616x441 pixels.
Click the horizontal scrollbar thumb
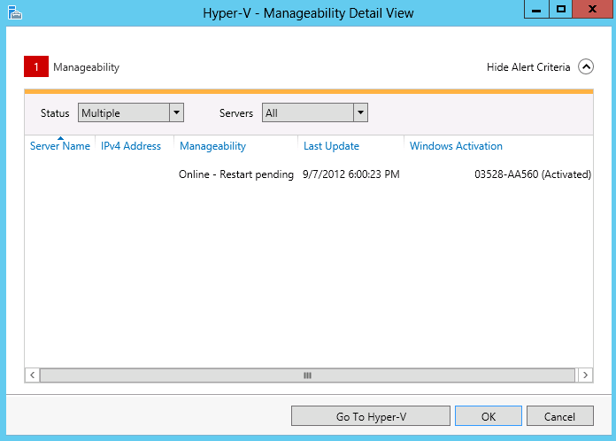point(307,375)
